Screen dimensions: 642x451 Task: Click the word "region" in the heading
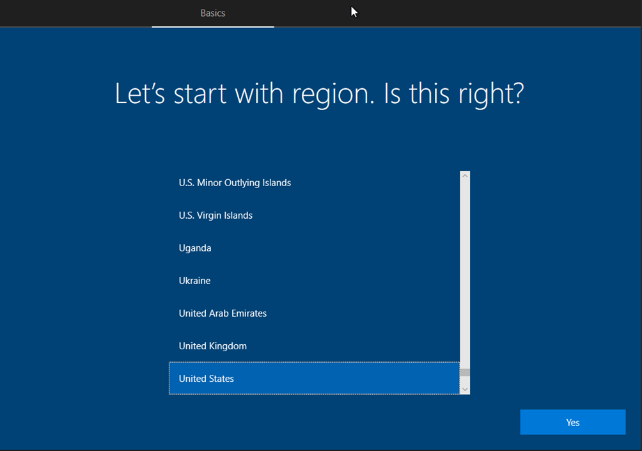[334, 95]
